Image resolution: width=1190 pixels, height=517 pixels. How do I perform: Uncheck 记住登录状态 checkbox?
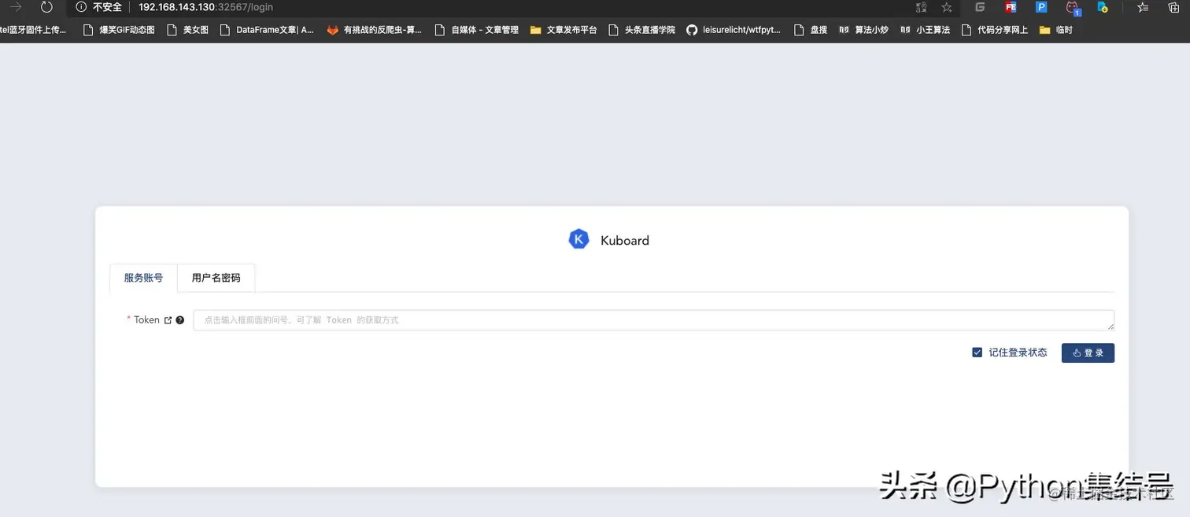click(x=977, y=353)
